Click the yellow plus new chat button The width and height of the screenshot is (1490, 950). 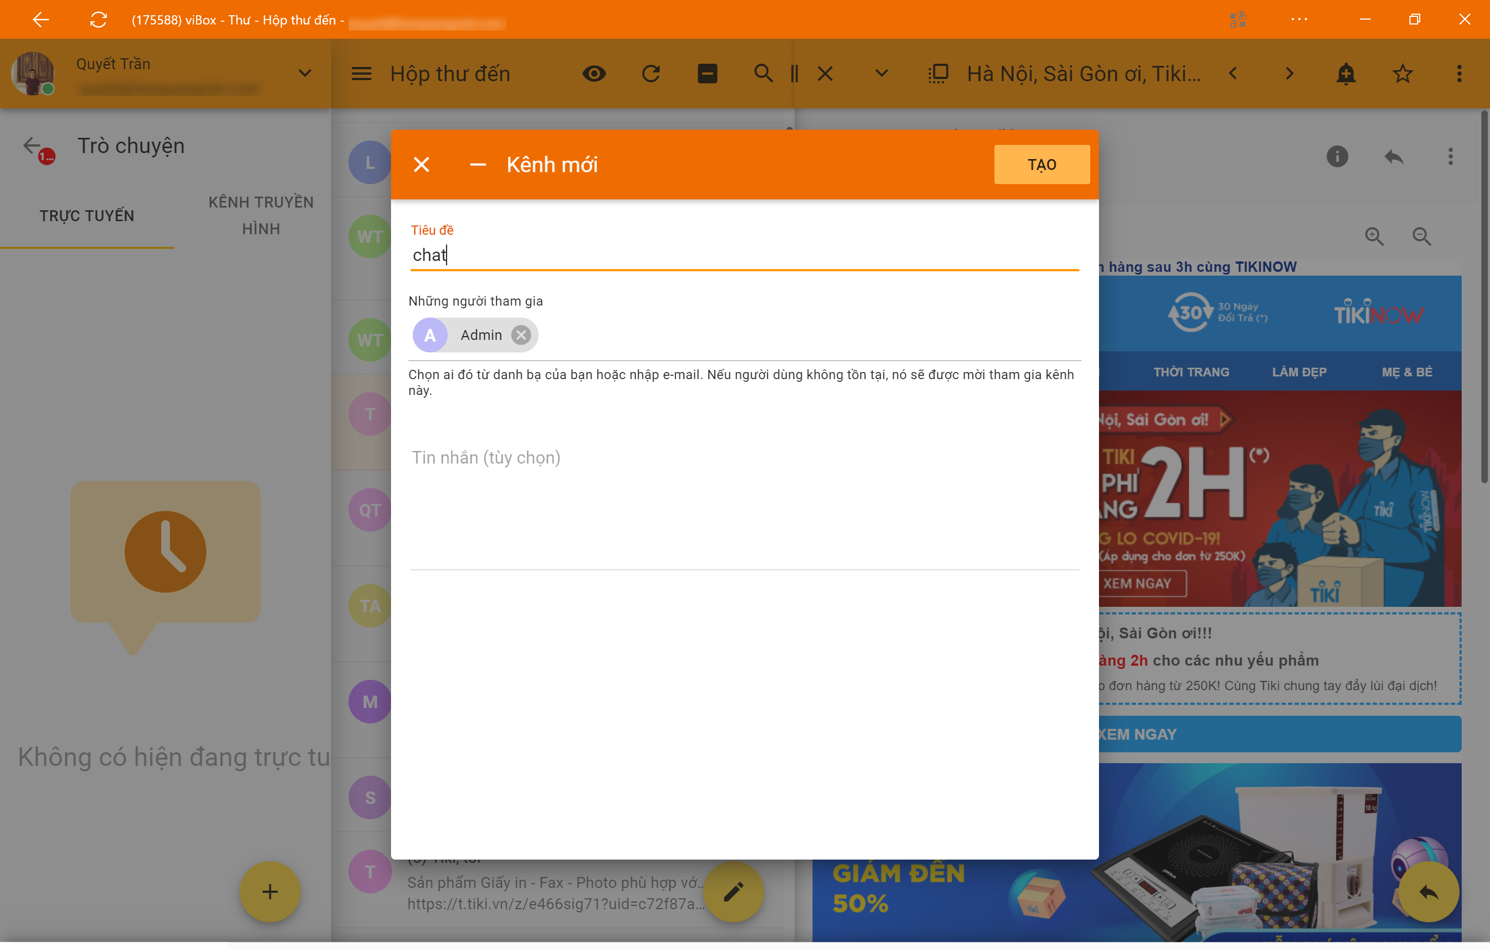click(x=270, y=891)
